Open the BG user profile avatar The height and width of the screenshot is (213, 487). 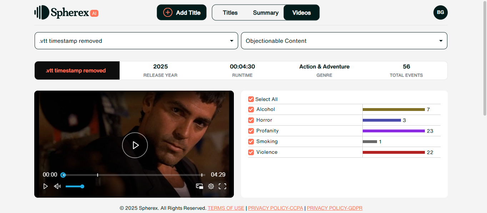[440, 12]
